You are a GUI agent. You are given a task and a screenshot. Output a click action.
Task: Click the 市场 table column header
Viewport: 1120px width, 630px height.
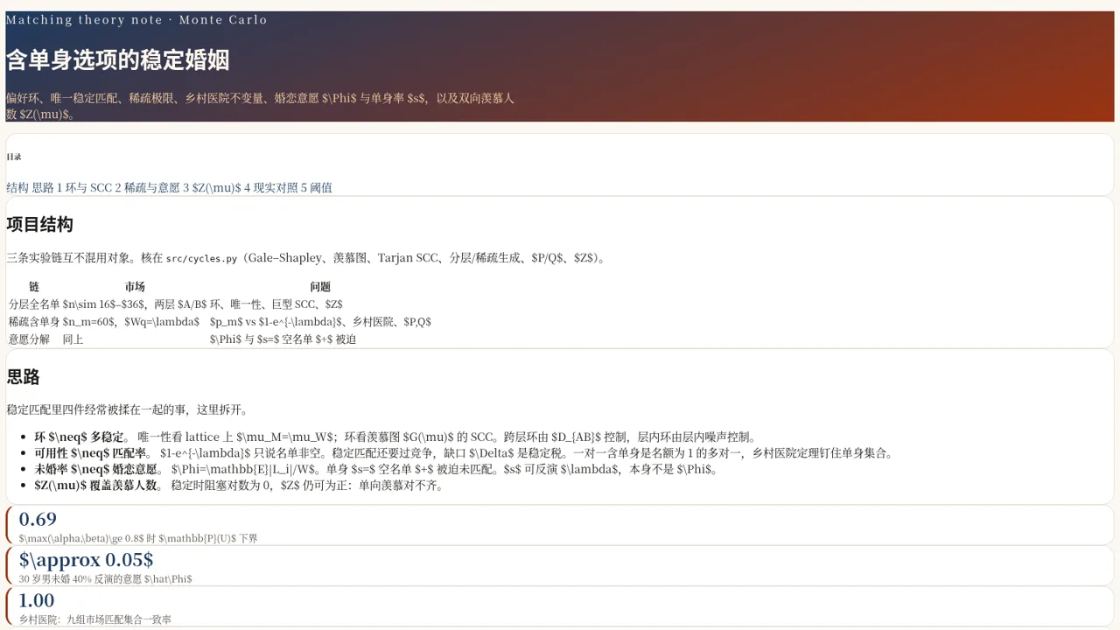pos(135,287)
